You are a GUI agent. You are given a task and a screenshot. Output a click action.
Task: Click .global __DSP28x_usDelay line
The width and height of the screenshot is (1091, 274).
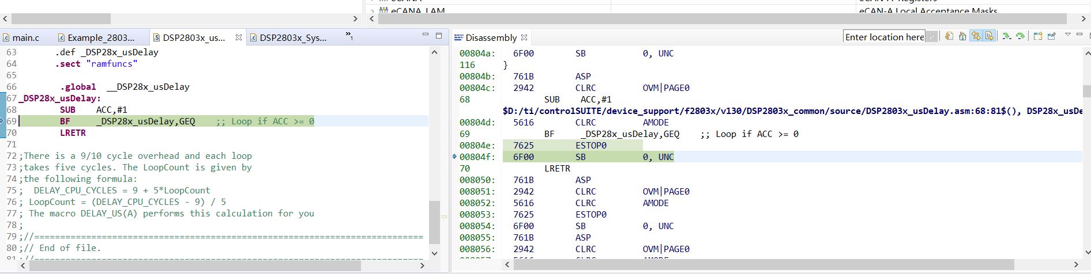tap(125, 87)
